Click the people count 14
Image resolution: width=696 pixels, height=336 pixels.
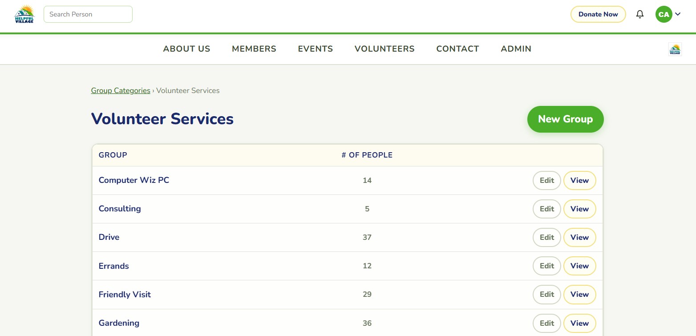367,181
